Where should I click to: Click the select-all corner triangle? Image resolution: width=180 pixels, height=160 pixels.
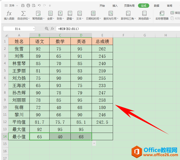click(6, 35)
